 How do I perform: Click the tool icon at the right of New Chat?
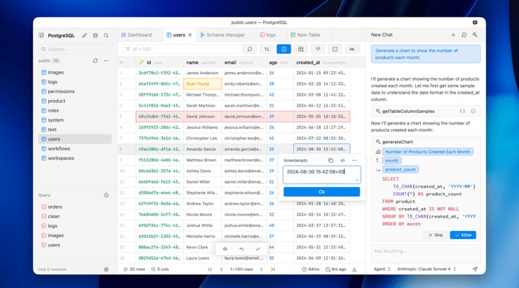(x=475, y=35)
